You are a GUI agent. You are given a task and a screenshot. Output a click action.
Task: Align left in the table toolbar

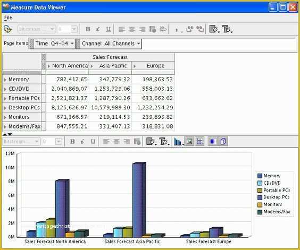point(122,29)
